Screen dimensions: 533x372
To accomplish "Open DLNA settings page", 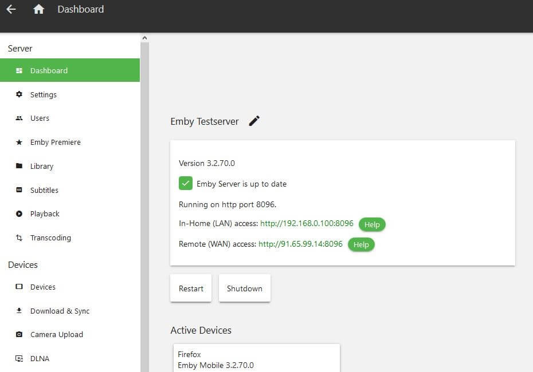I will coord(70,358).
